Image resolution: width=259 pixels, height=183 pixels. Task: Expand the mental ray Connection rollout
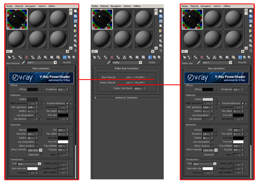[126, 98]
